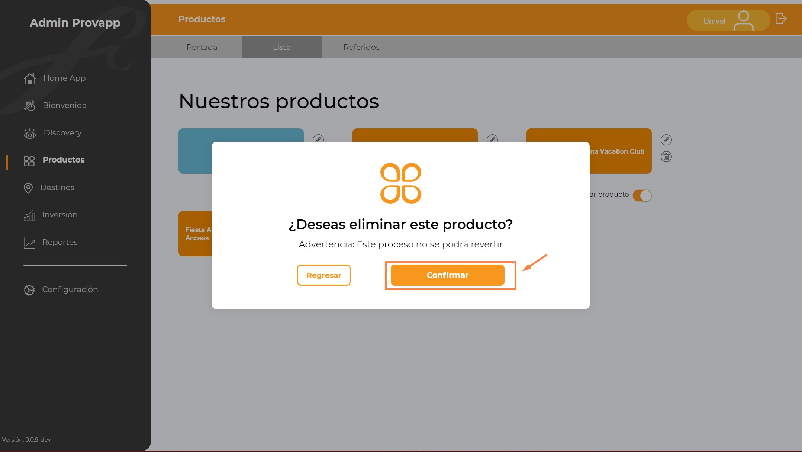
Task: Click the Productos header title
Action: (x=202, y=19)
